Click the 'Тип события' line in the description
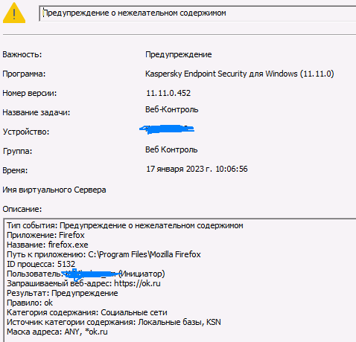Screen dimensions: 356x342 pyautogui.click(x=125, y=225)
